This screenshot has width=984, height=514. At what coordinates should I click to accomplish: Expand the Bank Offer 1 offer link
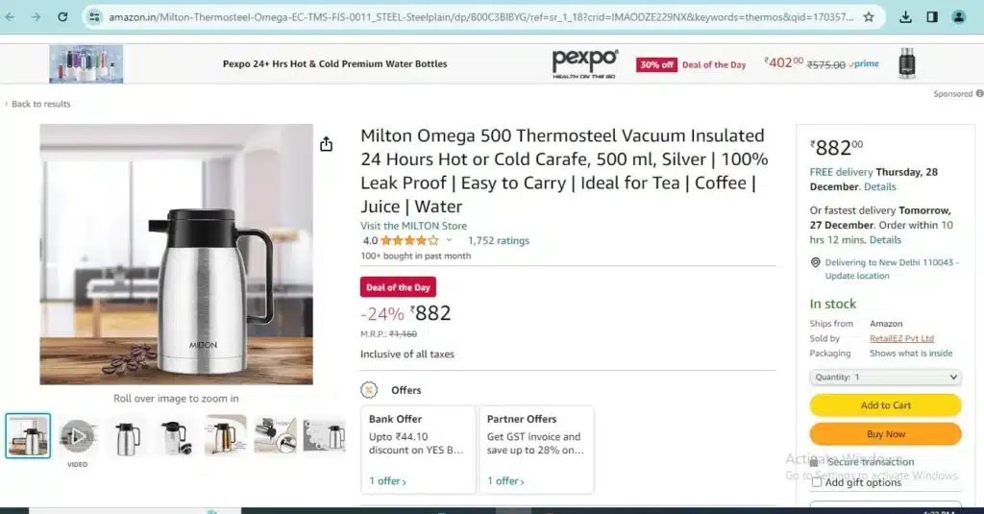tap(388, 480)
